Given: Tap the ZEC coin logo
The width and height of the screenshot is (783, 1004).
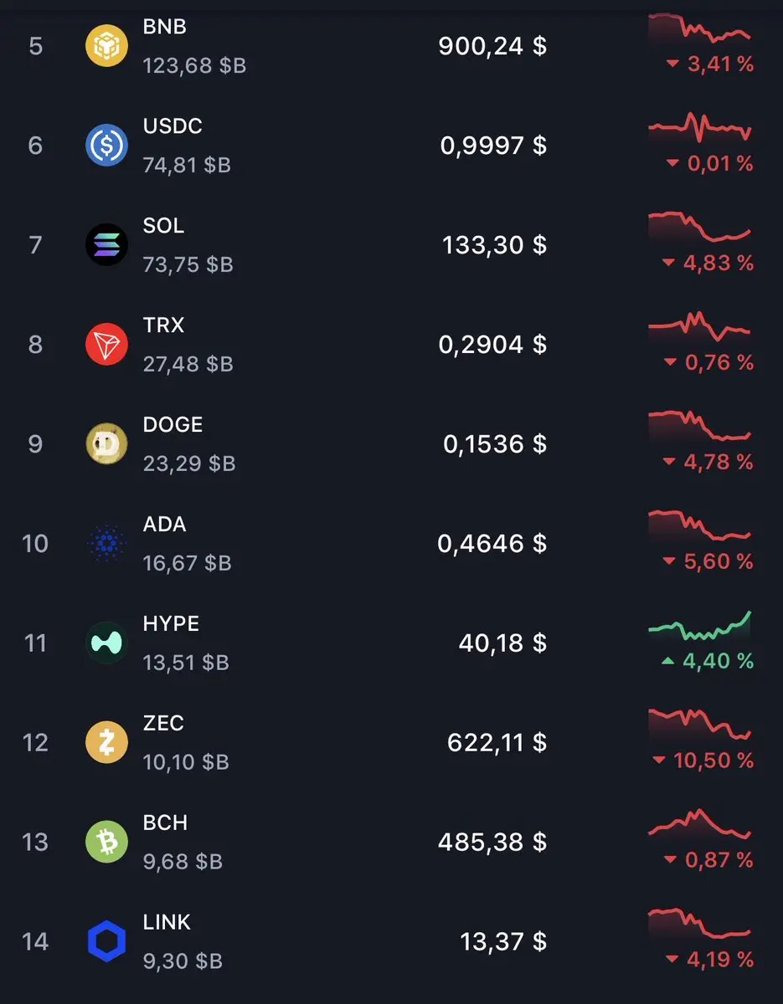Looking at the screenshot, I should point(107,743).
